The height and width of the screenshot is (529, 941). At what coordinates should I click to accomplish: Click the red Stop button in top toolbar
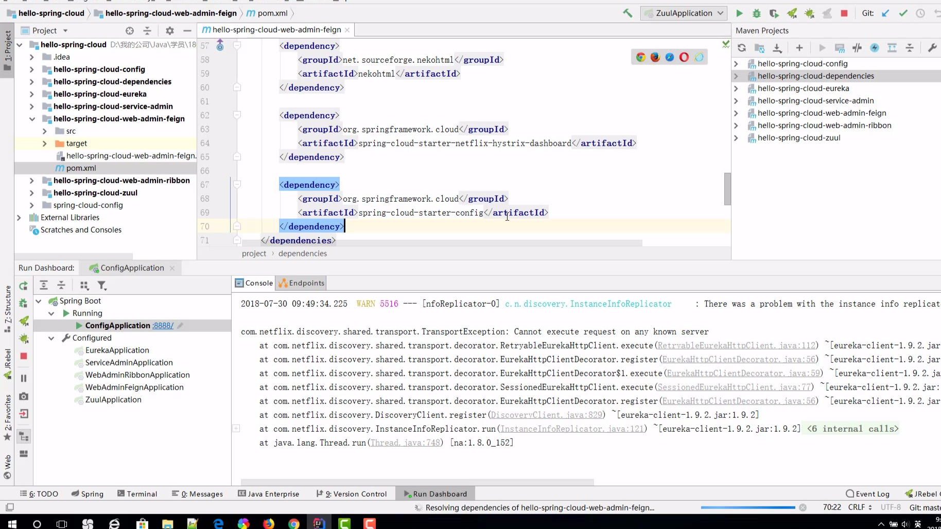click(x=844, y=13)
